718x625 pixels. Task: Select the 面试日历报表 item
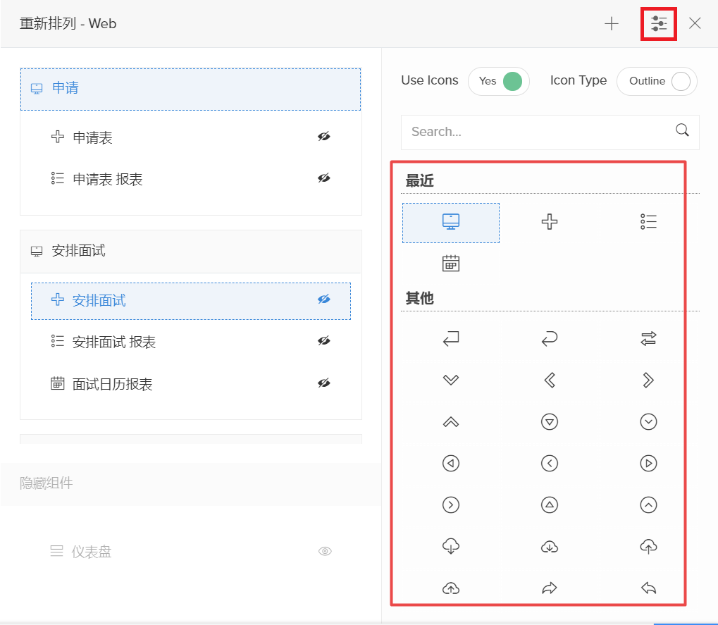tap(113, 384)
